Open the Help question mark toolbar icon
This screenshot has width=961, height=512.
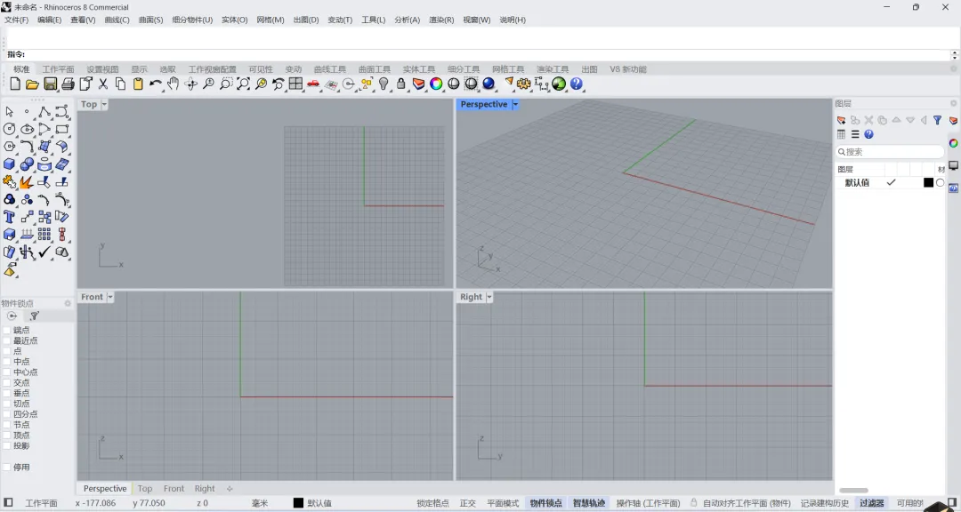pyautogui.click(x=576, y=84)
